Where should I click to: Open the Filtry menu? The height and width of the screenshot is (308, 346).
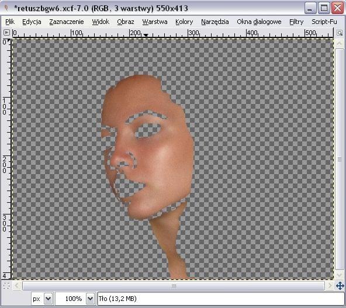tap(296, 22)
